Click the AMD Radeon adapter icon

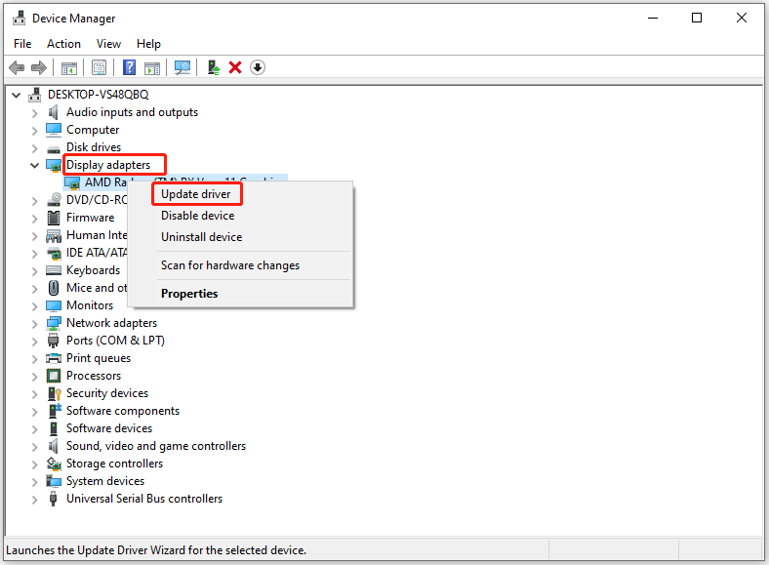[x=72, y=183]
